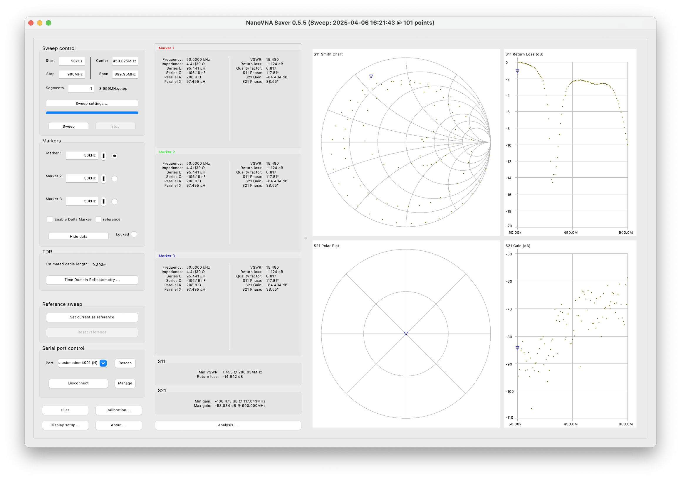Viewport: 681px width, 480px height.
Task: Click the green full-screen window button
Action: coord(49,23)
